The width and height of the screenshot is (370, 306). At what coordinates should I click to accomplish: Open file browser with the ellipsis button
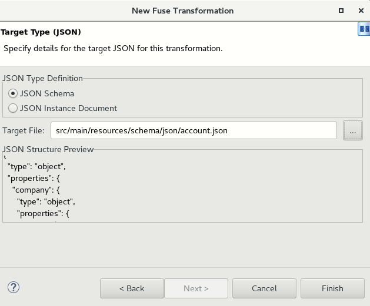click(x=352, y=130)
